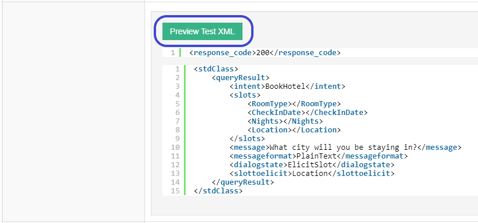Viewport: 478px width, 223px height.
Task: Click line number 10 in the gutter
Action: [x=176, y=148]
